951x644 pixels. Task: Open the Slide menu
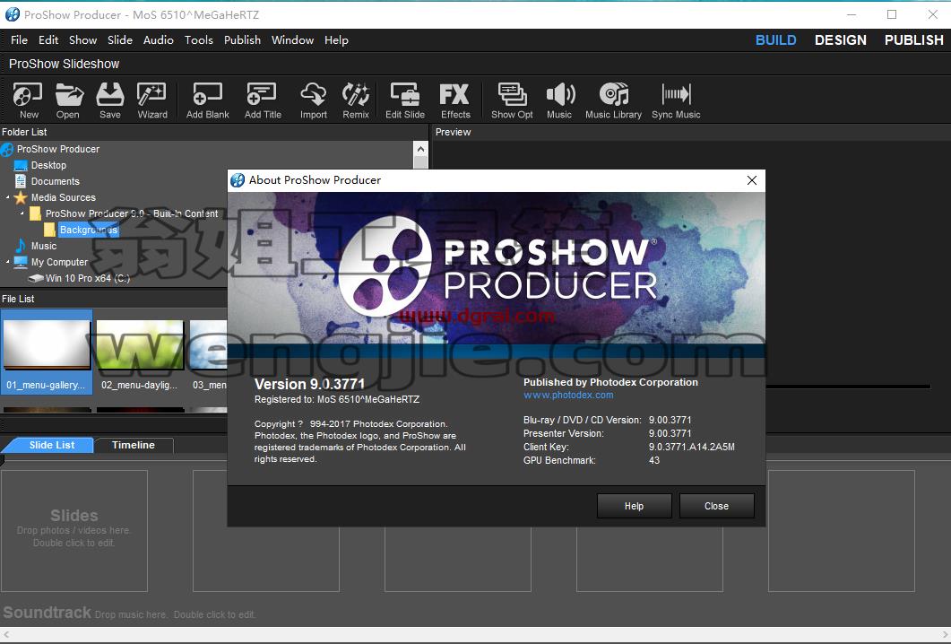pos(119,40)
